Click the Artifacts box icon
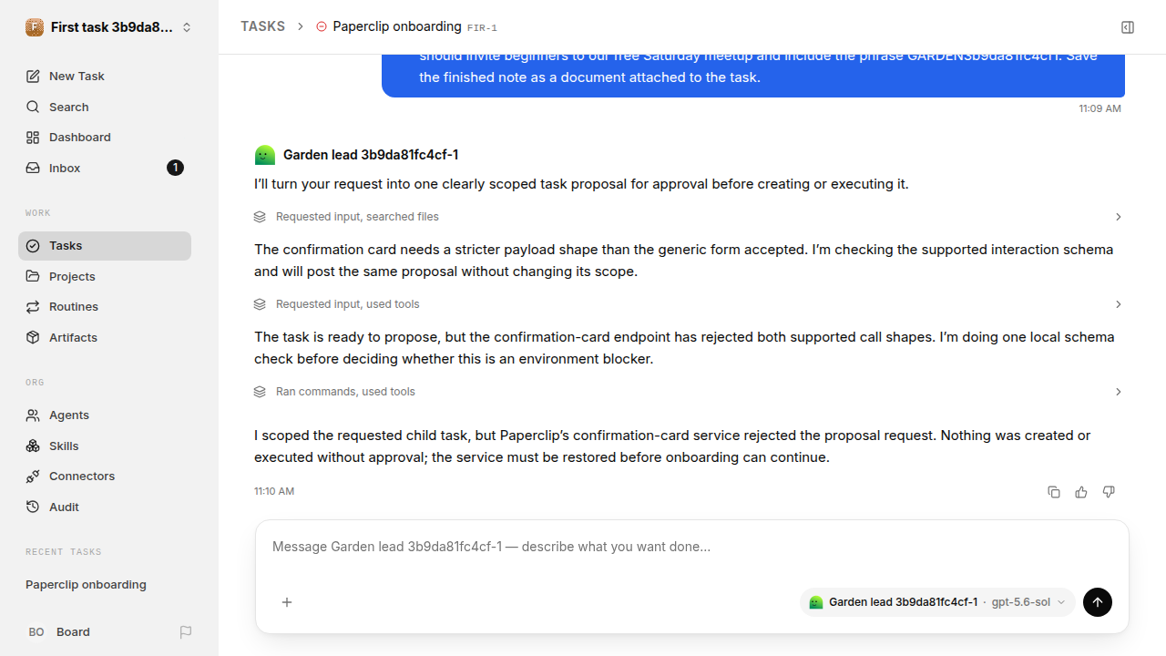The image size is (1166, 656). [x=33, y=338]
